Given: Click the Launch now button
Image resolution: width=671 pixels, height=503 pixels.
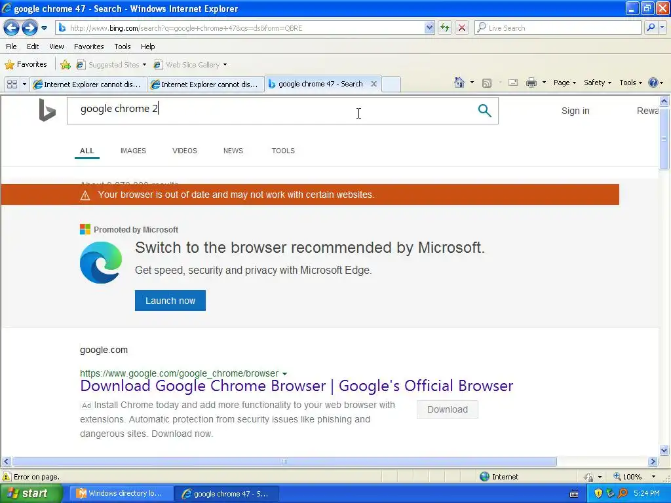Looking at the screenshot, I should tap(170, 301).
